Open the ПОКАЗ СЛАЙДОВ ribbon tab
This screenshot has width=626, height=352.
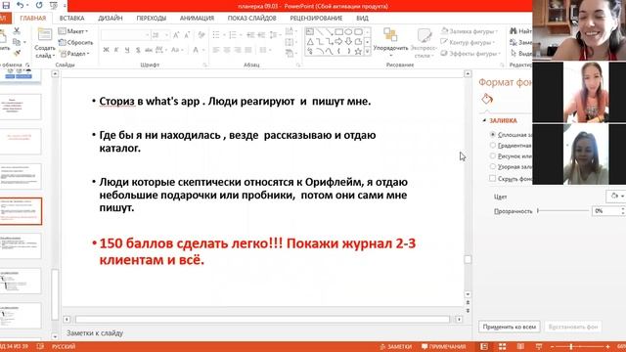click(252, 19)
